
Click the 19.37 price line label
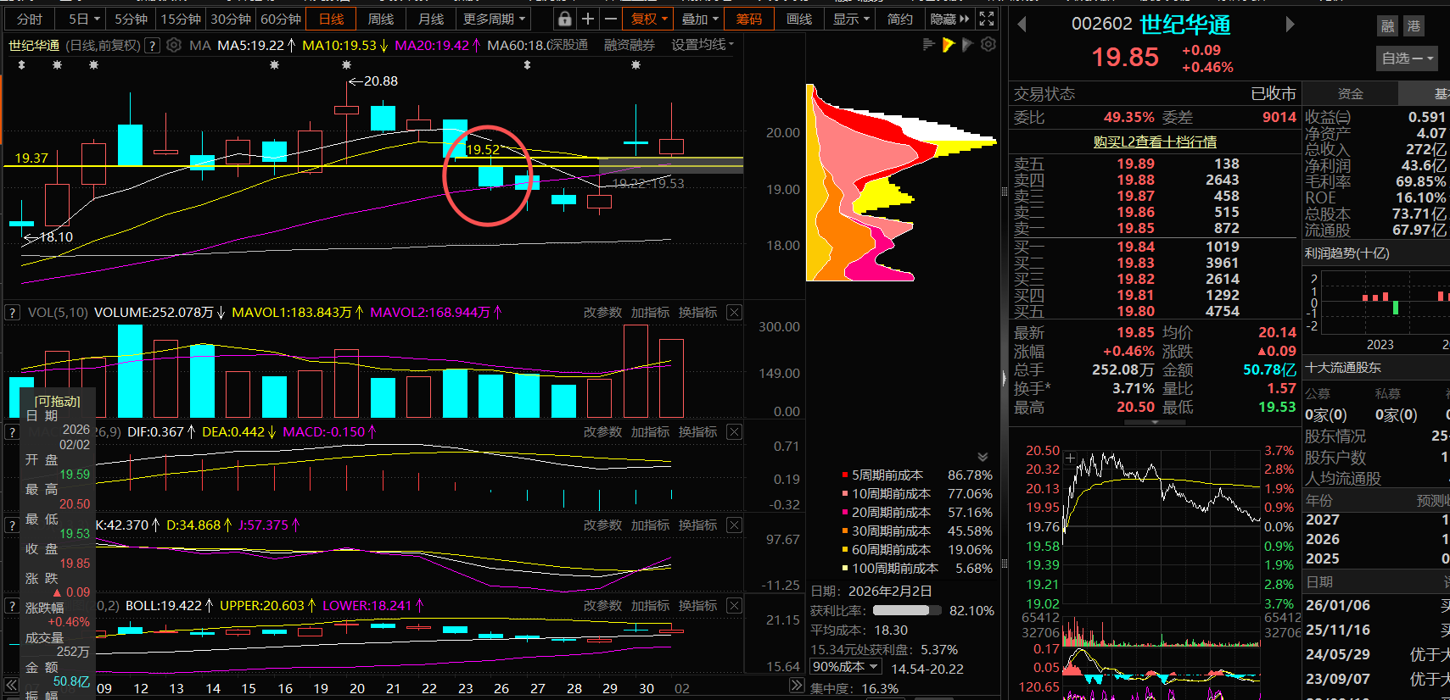[31, 158]
